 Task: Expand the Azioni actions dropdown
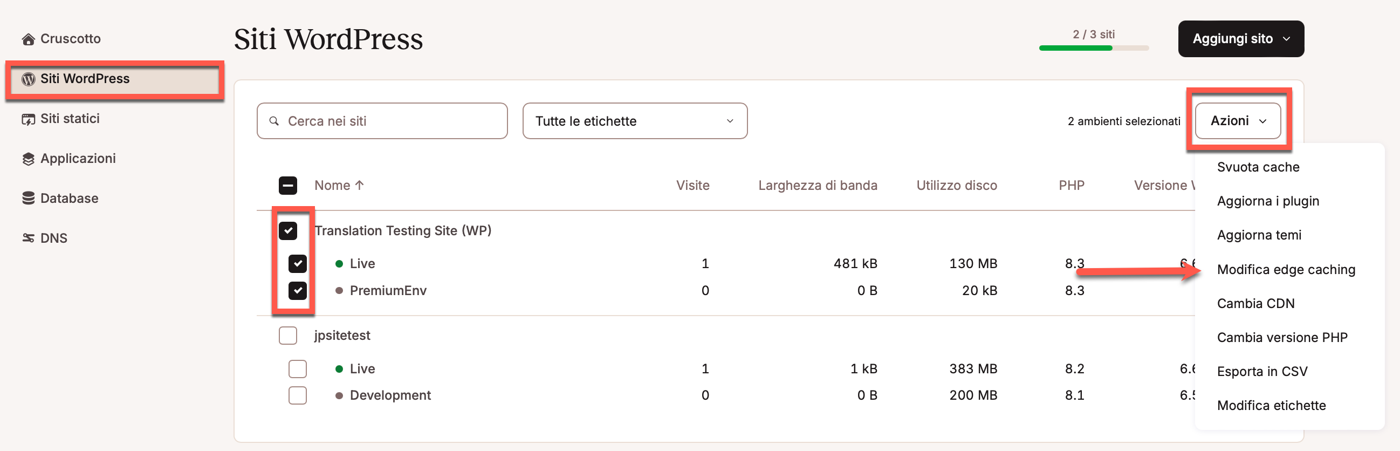[1237, 121]
